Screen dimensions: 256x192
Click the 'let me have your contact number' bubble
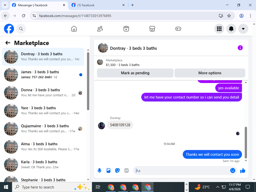tap(191, 97)
